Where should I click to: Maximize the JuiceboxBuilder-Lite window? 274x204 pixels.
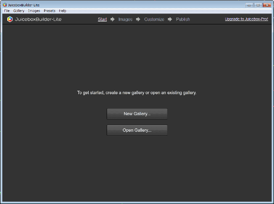pyautogui.click(x=258, y=5)
